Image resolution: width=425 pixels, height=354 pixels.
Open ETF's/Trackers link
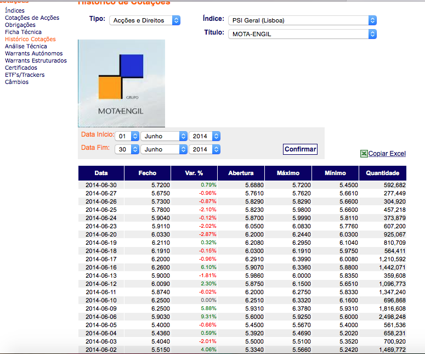(x=25, y=75)
